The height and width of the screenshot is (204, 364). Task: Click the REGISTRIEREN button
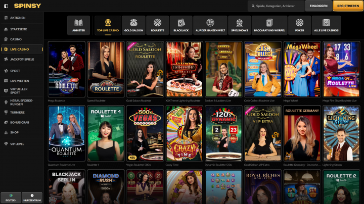coord(348,6)
